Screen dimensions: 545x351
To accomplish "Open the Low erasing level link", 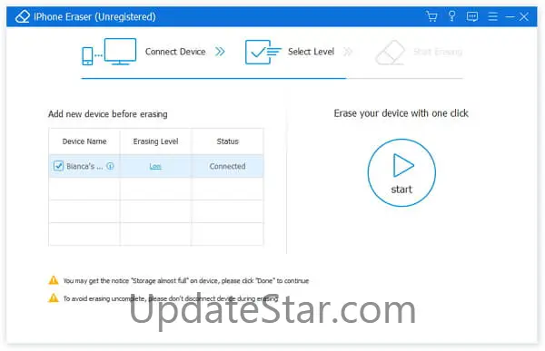I will (x=155, y=166).
